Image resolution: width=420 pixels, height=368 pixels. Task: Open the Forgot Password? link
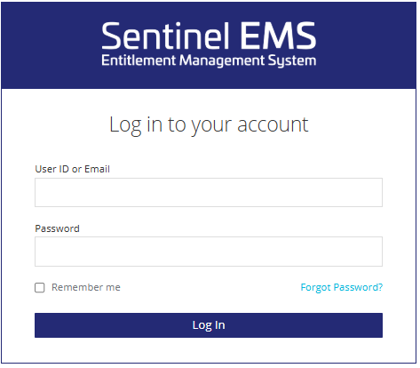point(342,287)
